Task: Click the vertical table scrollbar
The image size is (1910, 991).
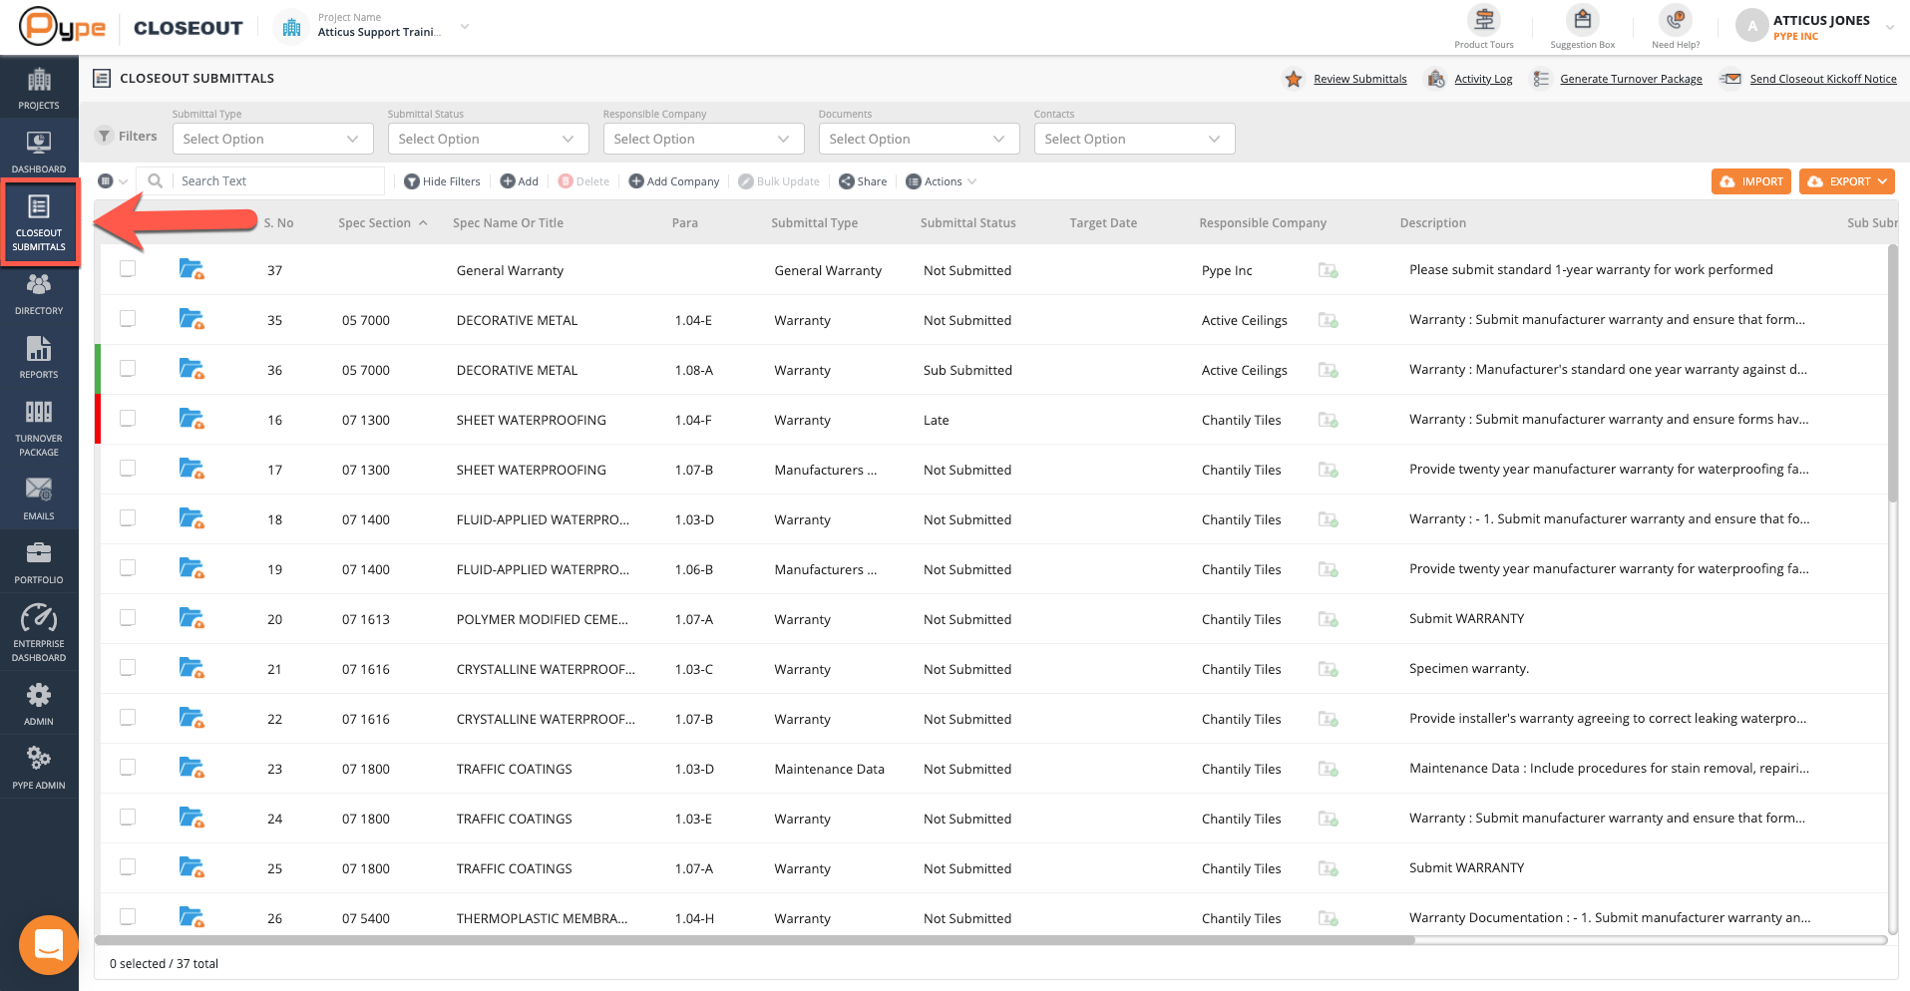Action: [1892, 373]
